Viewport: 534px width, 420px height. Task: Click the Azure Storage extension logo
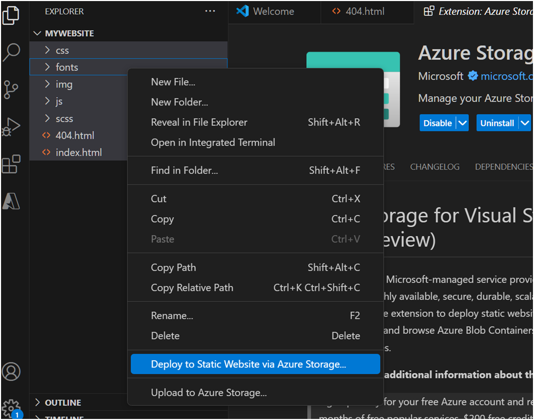[x=353, y=90]
